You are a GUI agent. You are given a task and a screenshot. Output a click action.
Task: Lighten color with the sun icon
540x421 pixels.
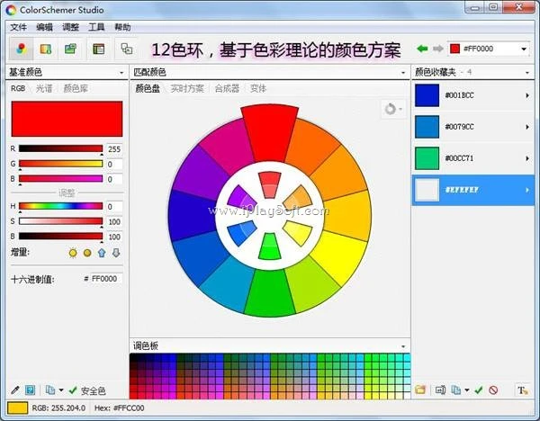73,253
